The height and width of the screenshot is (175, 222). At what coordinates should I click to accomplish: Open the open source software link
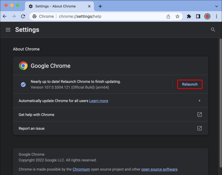click(x=159, y=169)
